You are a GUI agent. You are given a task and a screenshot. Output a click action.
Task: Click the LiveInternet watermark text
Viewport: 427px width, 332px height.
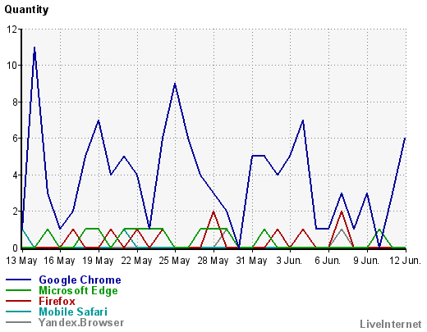(x=391, y=325)
